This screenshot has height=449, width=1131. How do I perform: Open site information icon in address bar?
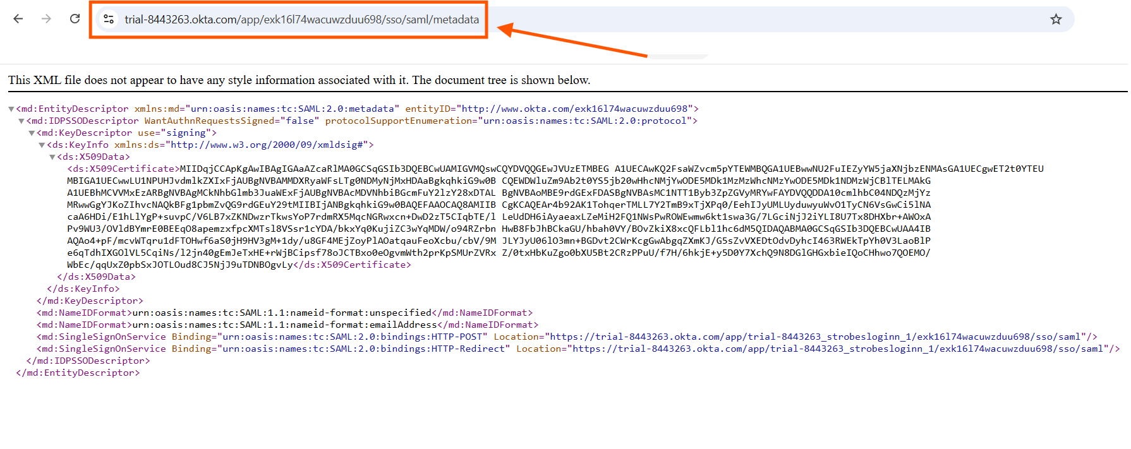109,20
